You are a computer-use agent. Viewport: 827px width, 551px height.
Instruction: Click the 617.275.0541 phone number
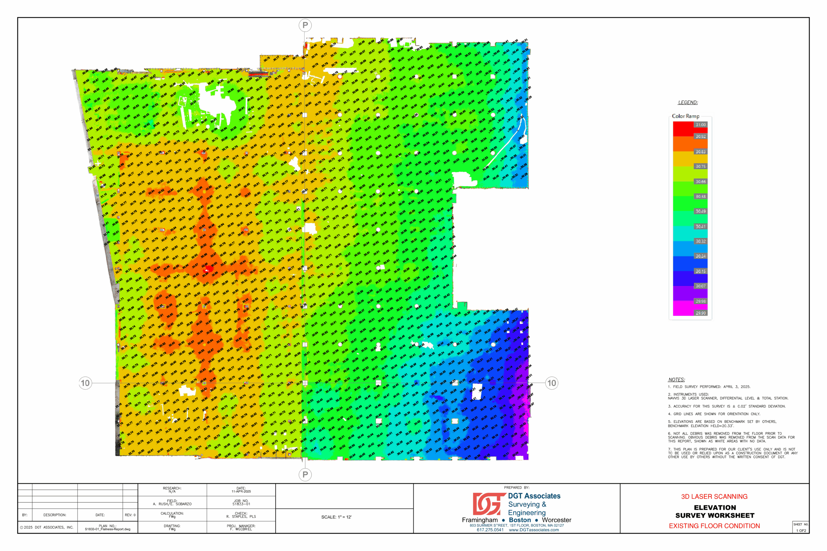(x=490, y=530)
